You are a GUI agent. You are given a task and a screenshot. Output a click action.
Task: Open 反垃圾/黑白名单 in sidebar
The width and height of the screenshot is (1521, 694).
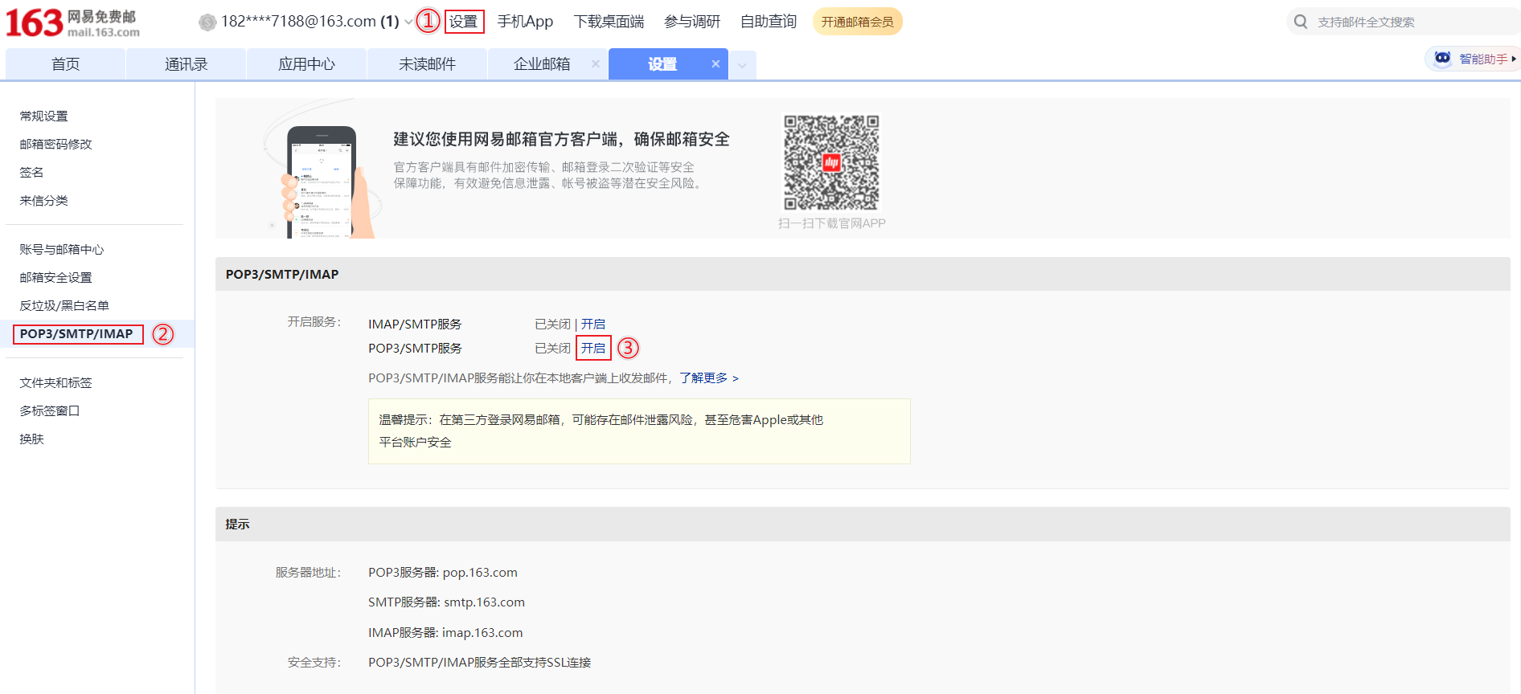[64, 306]
